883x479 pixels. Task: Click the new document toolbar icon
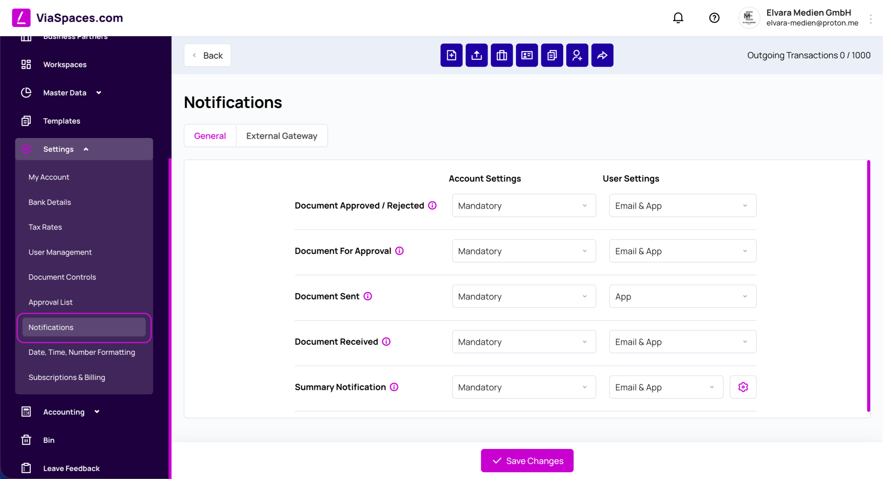click(451, 55)
